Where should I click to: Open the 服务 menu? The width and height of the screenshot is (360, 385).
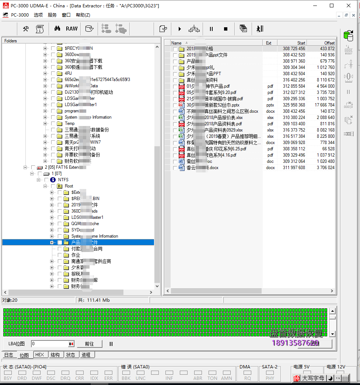pyautogui.click(x=52, y=15)
